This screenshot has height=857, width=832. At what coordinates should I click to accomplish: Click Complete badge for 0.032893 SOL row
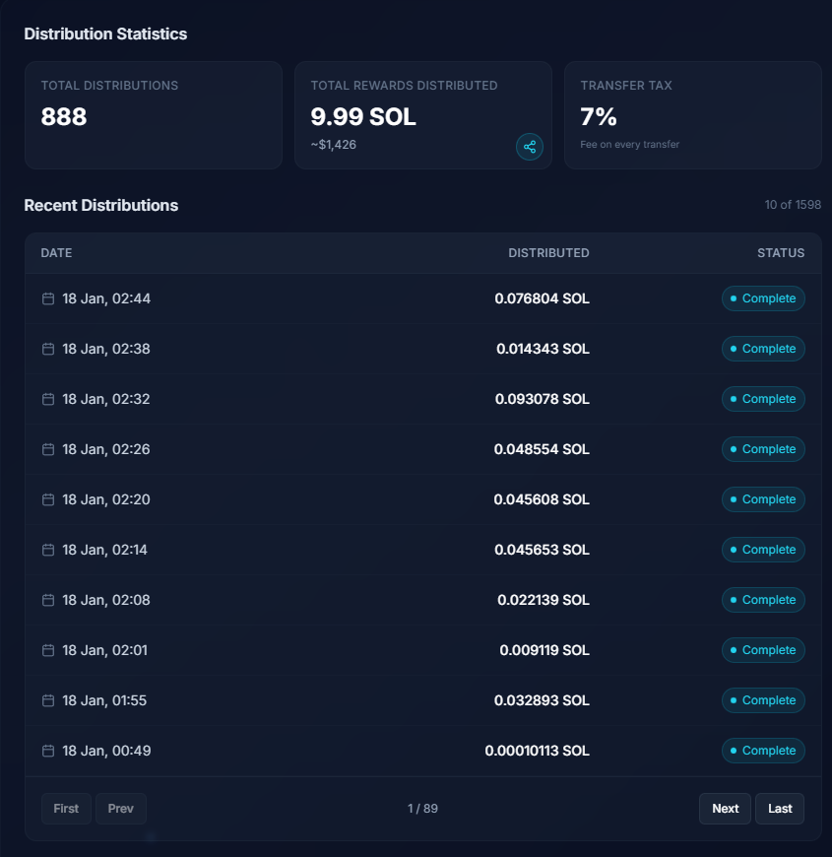tap(763, 700)
